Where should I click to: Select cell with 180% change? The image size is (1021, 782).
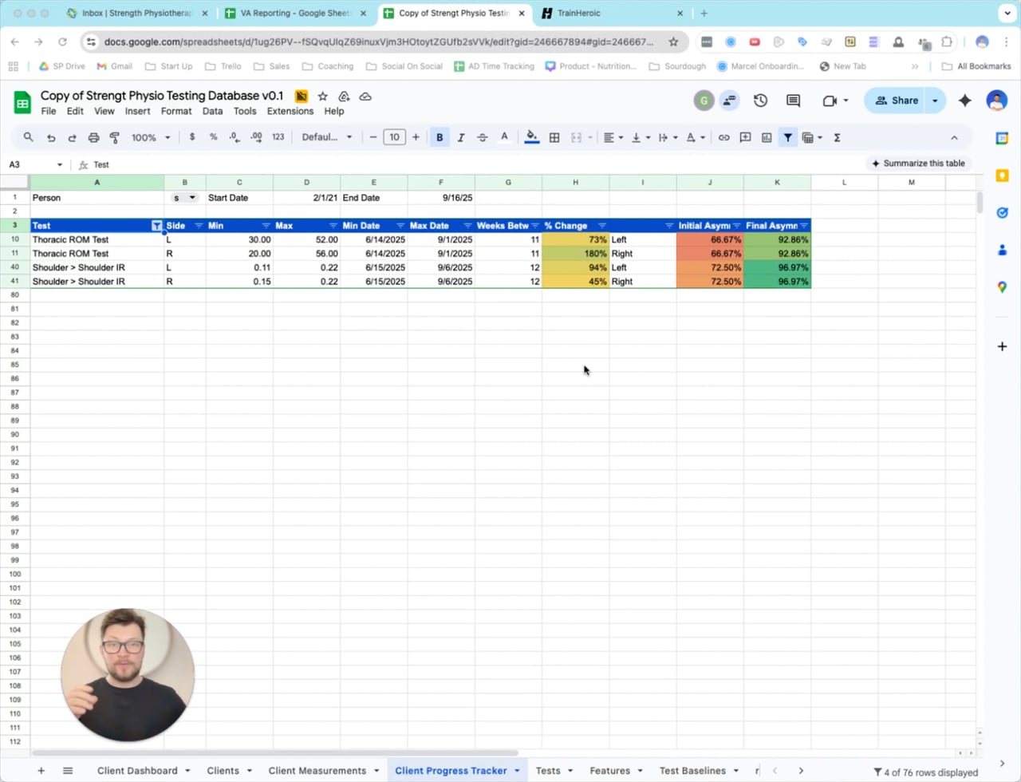tap(575, 254)
